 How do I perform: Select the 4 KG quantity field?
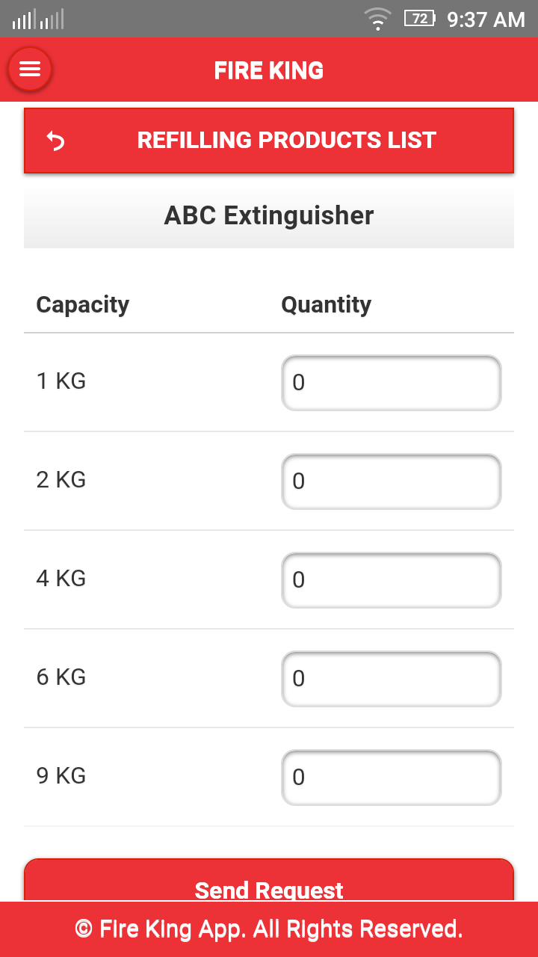point(391,580)
